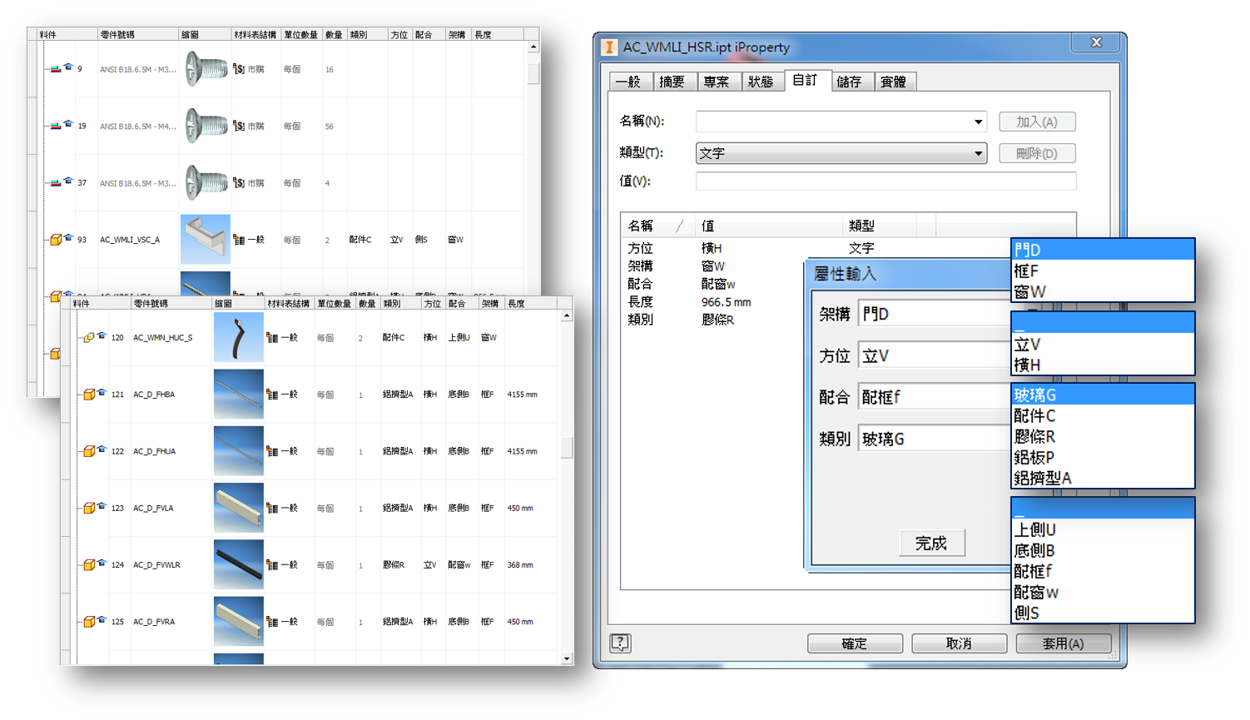Select thumbnail of AC_D_FVWLR rubber strip
Screen dimensions: 1250x720
[239, 564]
